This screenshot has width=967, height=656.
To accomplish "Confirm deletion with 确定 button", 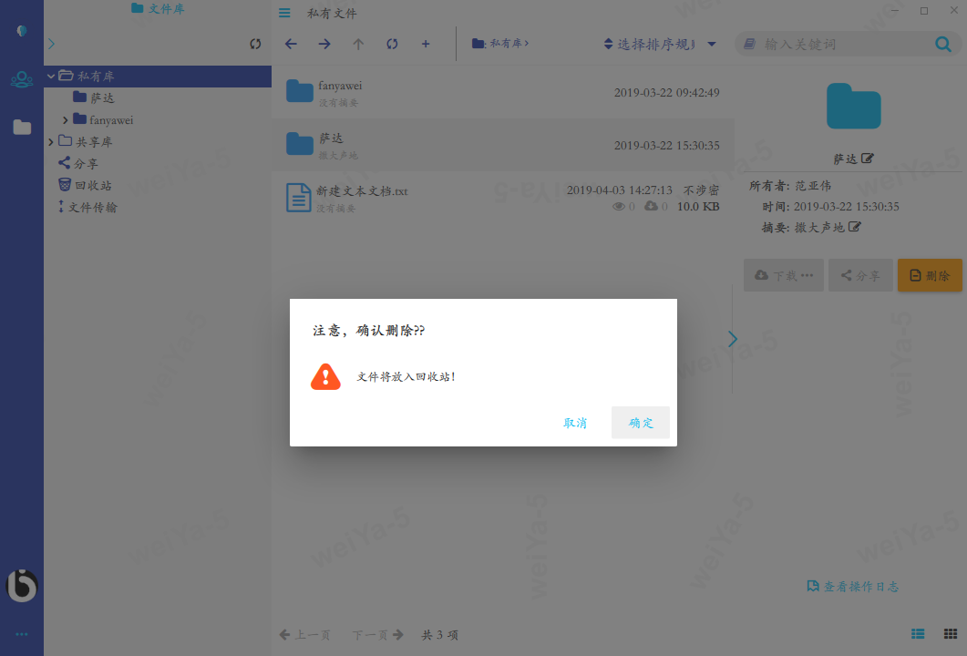I will pos(640,423).
